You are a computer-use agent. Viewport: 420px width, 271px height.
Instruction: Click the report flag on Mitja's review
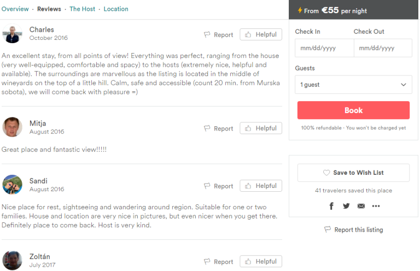click(207, 128)
